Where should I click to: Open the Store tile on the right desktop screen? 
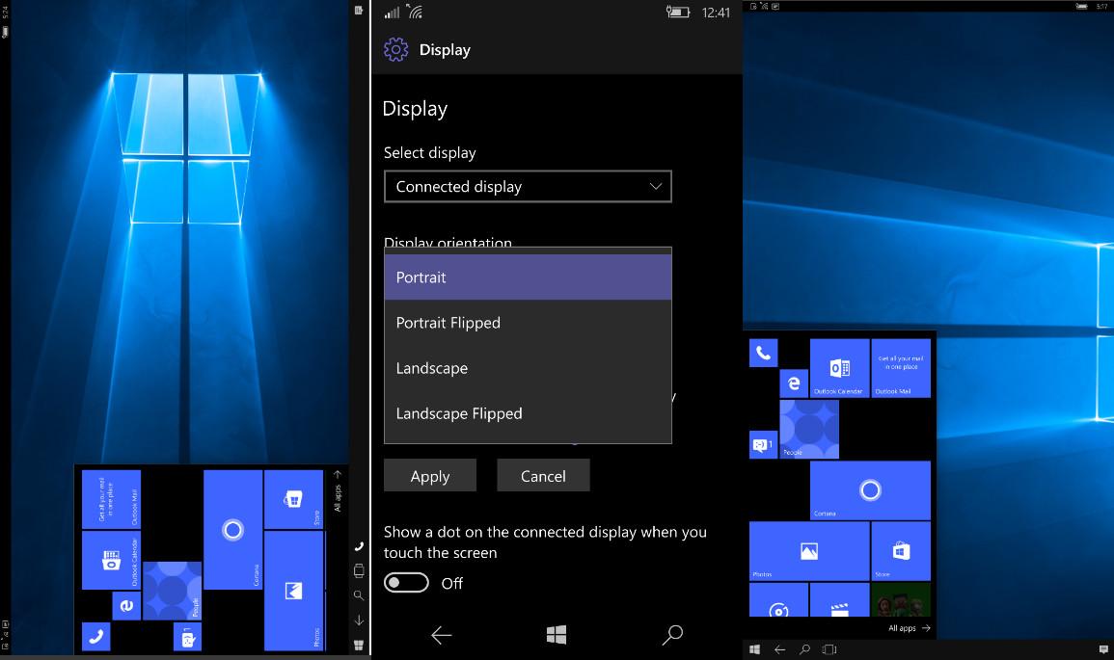coord(901,551)
